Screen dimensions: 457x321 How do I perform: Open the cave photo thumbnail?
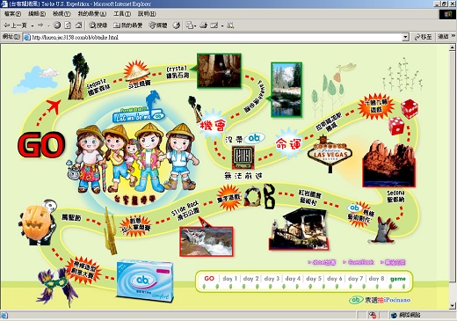point(220,70)
